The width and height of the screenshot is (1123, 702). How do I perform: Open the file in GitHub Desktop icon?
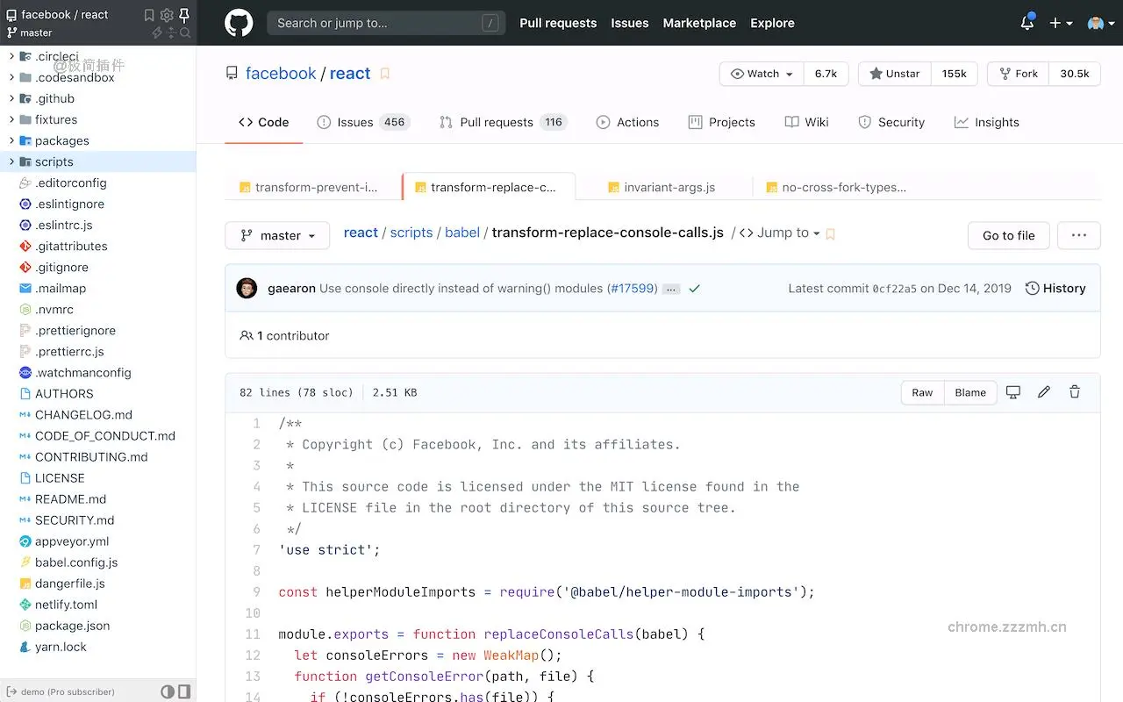pos(1013,392)
